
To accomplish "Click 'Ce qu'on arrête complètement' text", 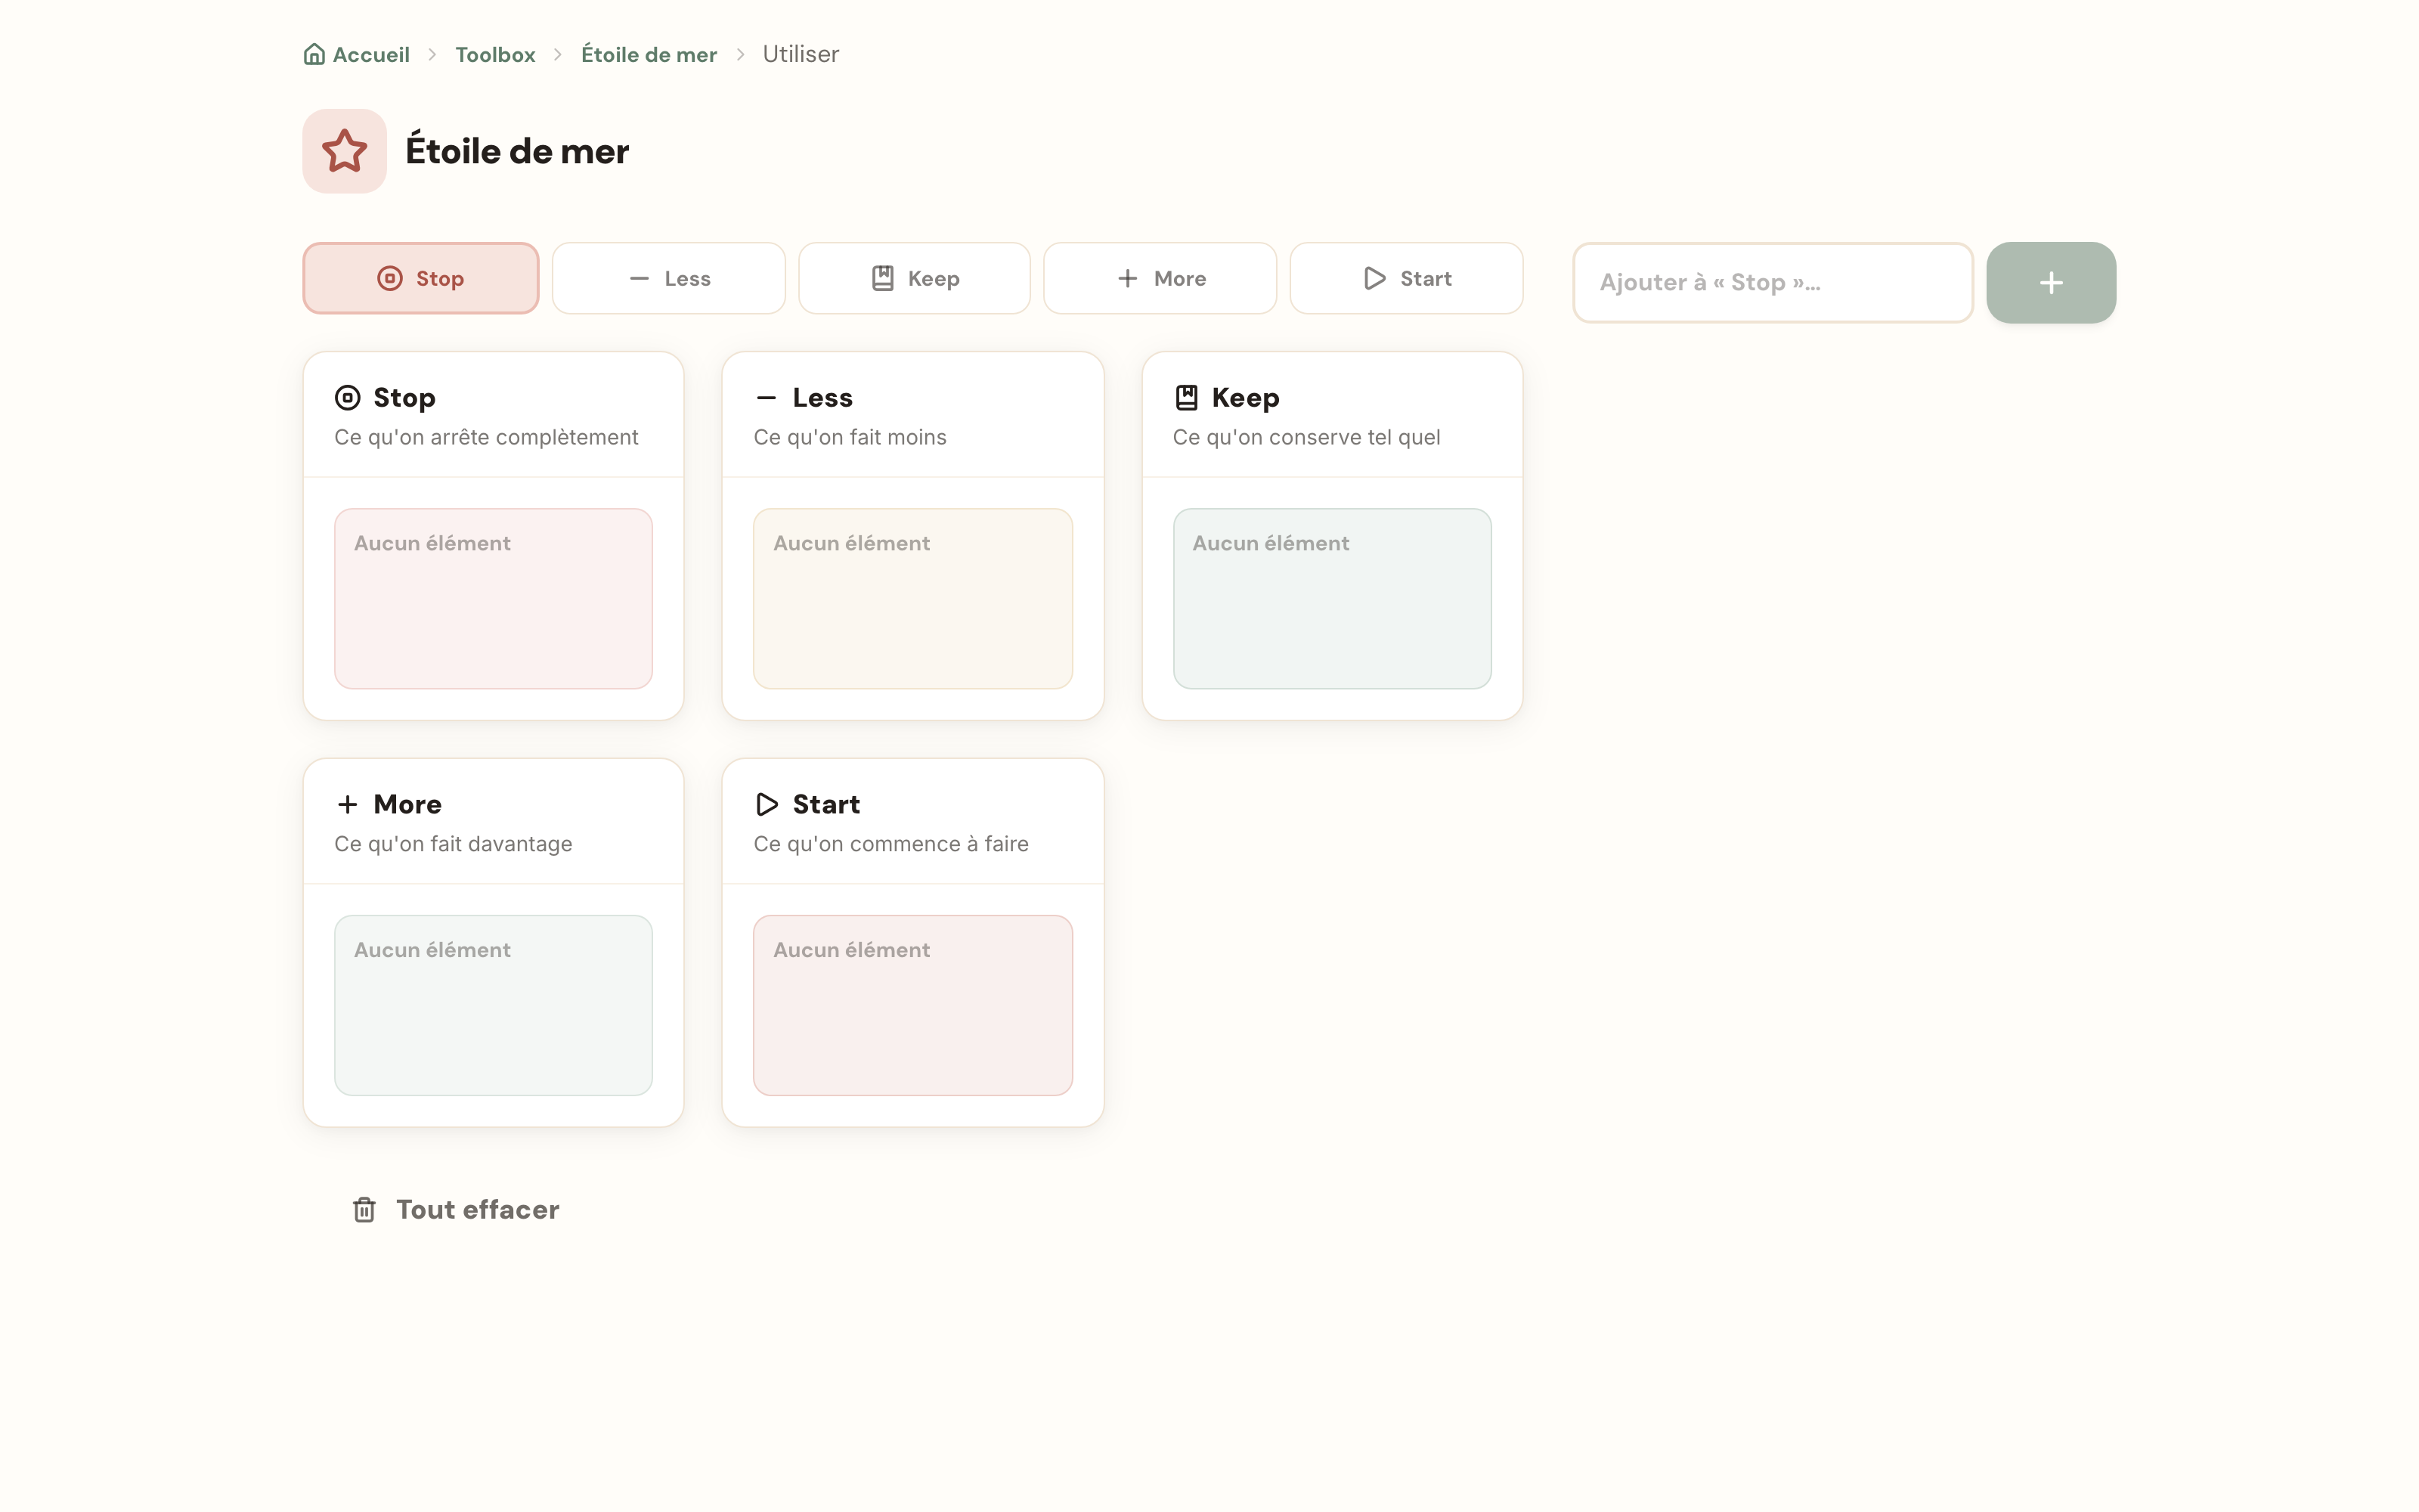I will pyautogui.click(x=486, y=438).
